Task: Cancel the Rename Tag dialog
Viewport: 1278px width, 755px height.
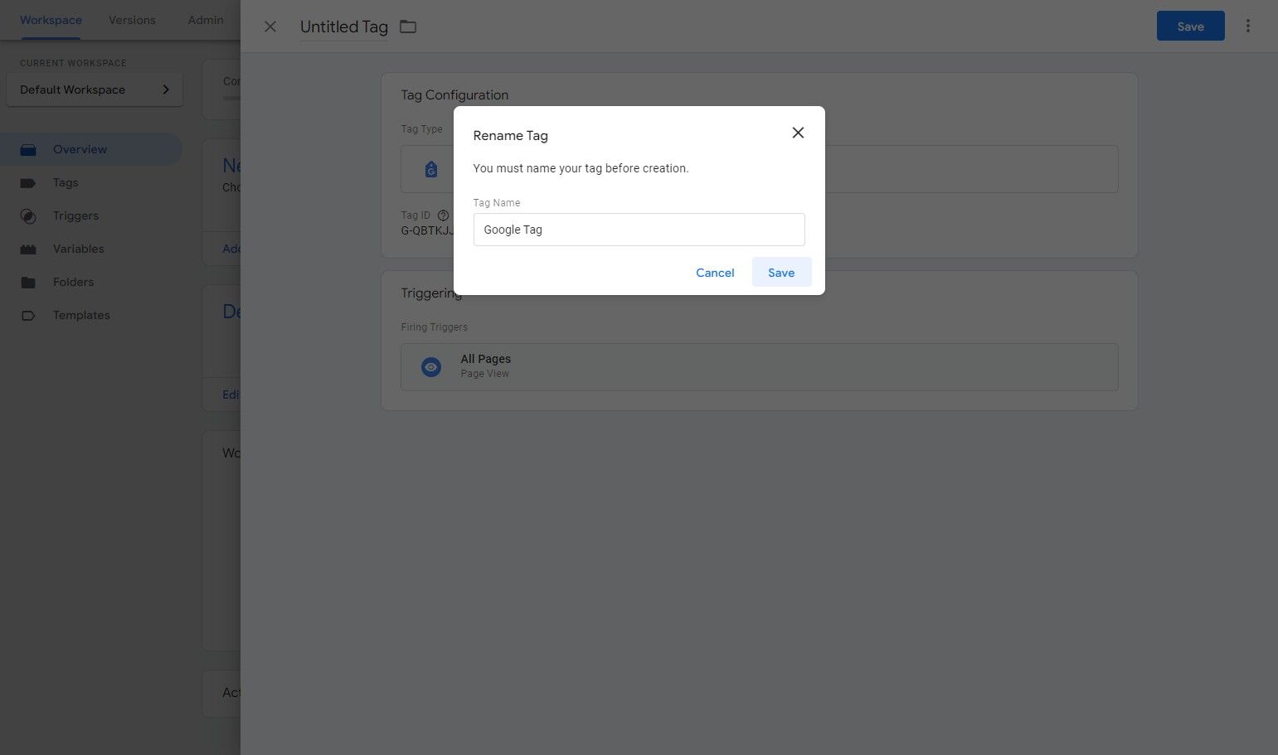Action: click(x=715, y=273)
